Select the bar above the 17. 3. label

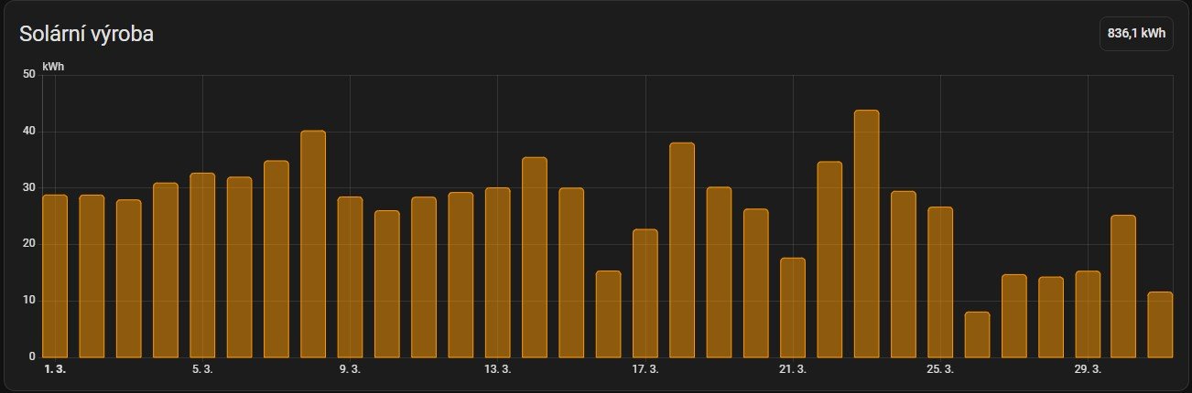click(x=645, y=293)
